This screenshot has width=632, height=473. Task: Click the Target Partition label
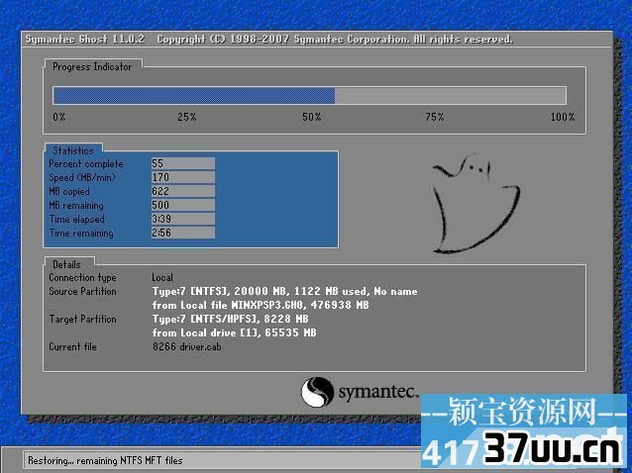[x=82, y=319]
